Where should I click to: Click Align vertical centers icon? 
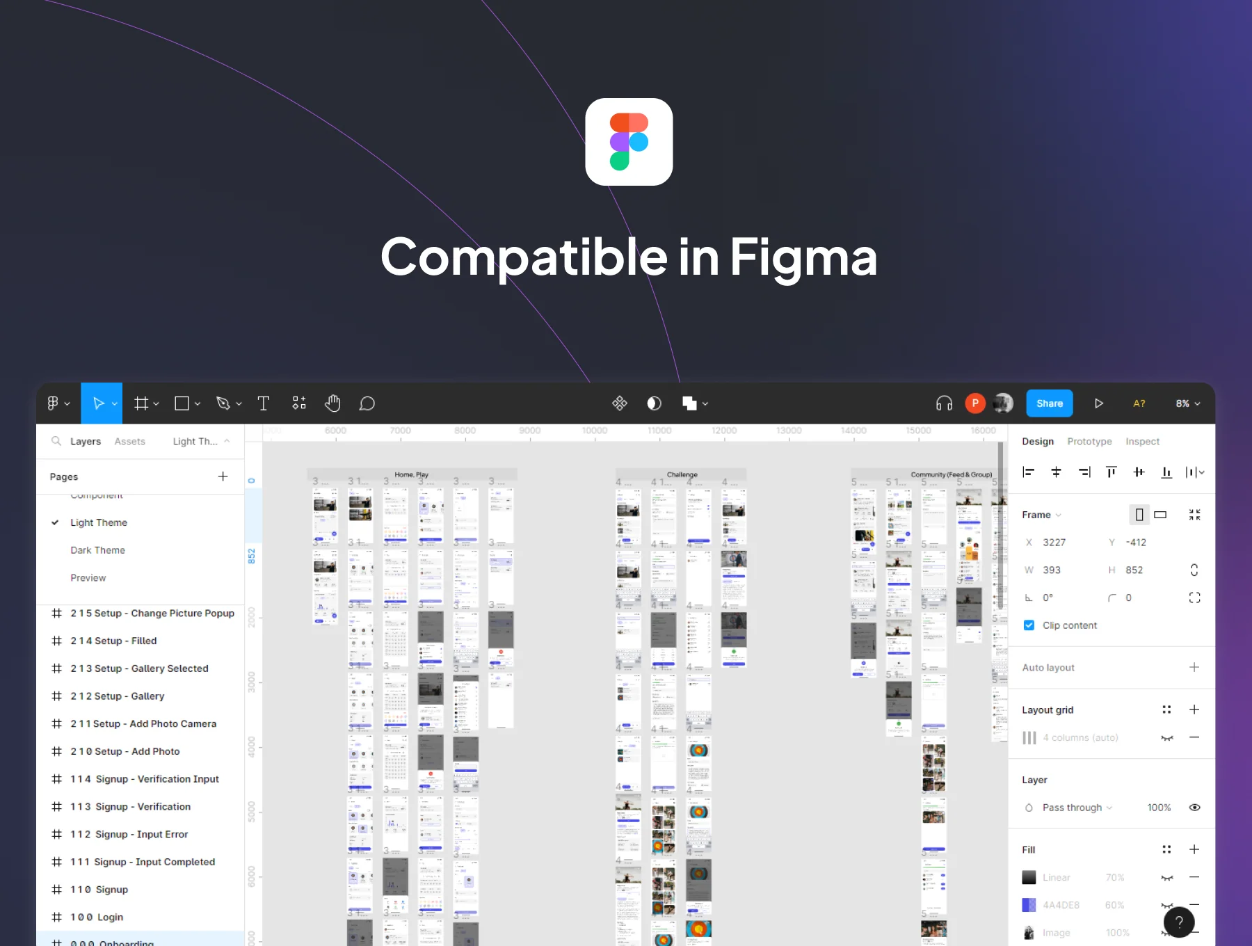pos(1139,472)
